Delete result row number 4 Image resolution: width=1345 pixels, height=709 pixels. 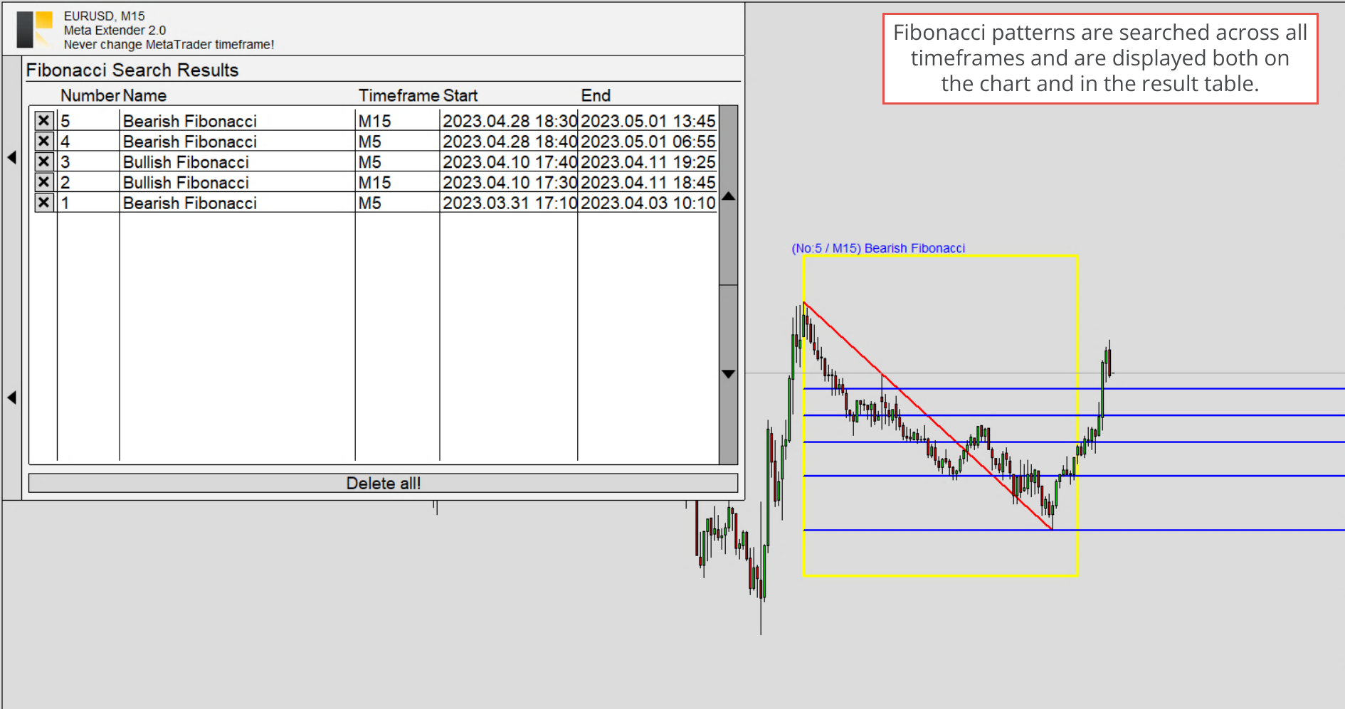(x=43, y=142)
